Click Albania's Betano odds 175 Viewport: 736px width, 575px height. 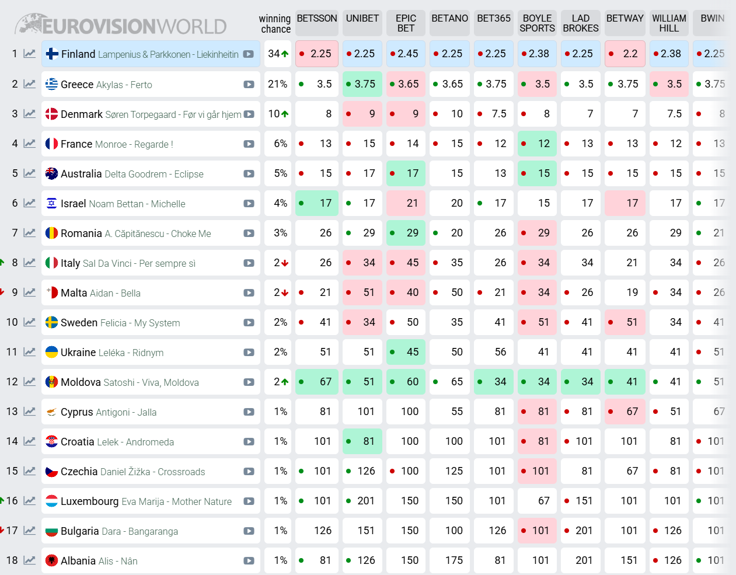pyautogui.click(x=449, y=560)
